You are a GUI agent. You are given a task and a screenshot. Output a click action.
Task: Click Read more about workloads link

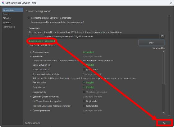click(x=100, y=61)
